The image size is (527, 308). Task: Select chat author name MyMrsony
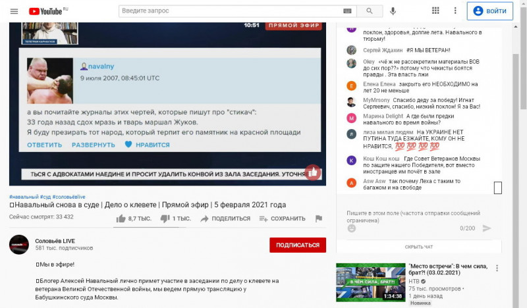(x=376, y=100)
